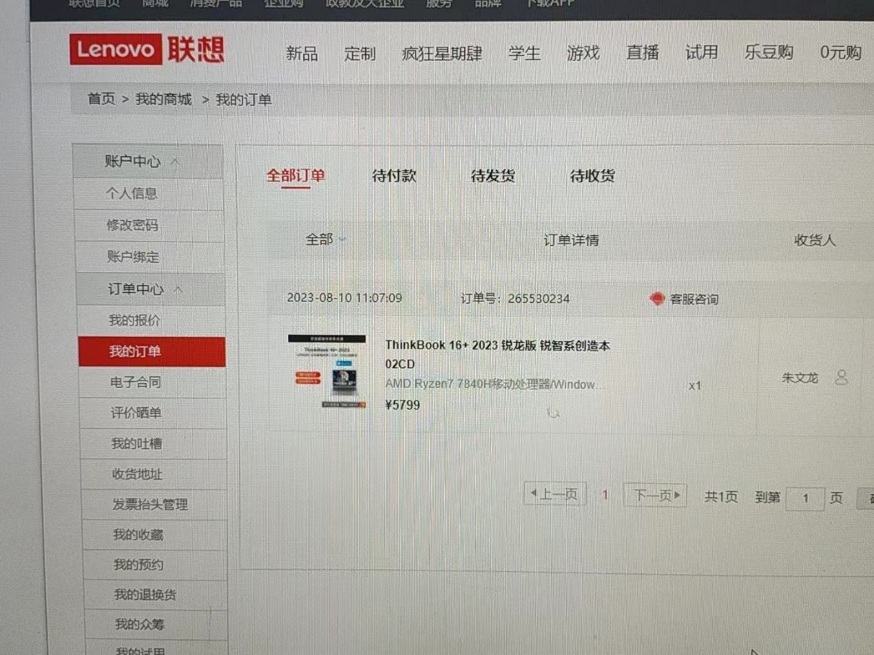Image resolution: width=874 pixels, height=655 pixels.
Task: Open 试用 in the top navigation
Action: [702, 52]
